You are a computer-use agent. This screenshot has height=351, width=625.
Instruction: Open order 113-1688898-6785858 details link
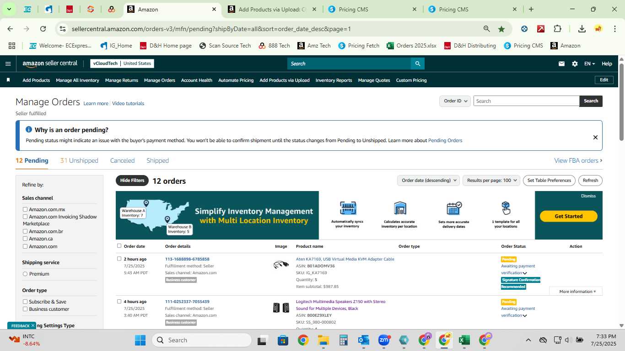187,259
